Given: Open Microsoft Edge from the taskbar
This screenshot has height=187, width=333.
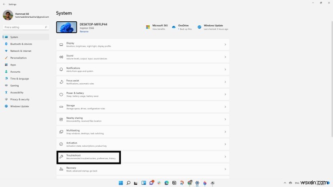Looking at the screenshot, I should (x=166, y=183).
